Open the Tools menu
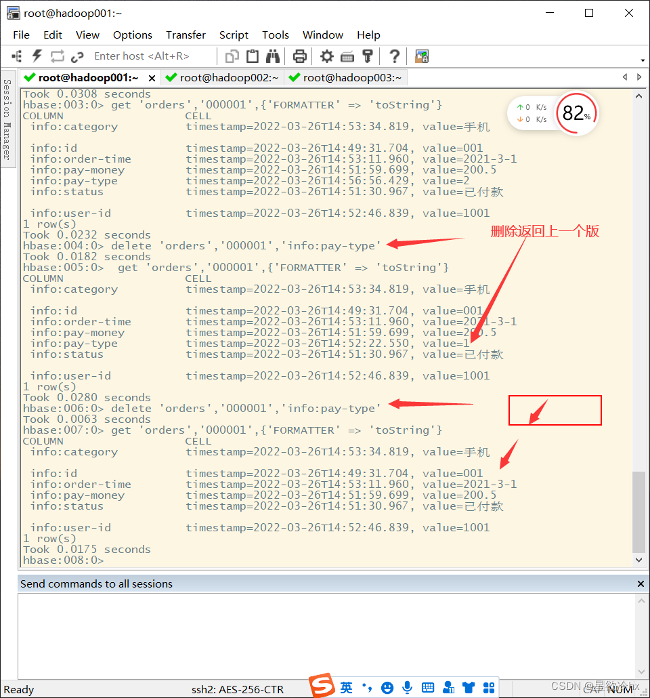The width and height of the screenshot is (650, 698). (275, 35)
